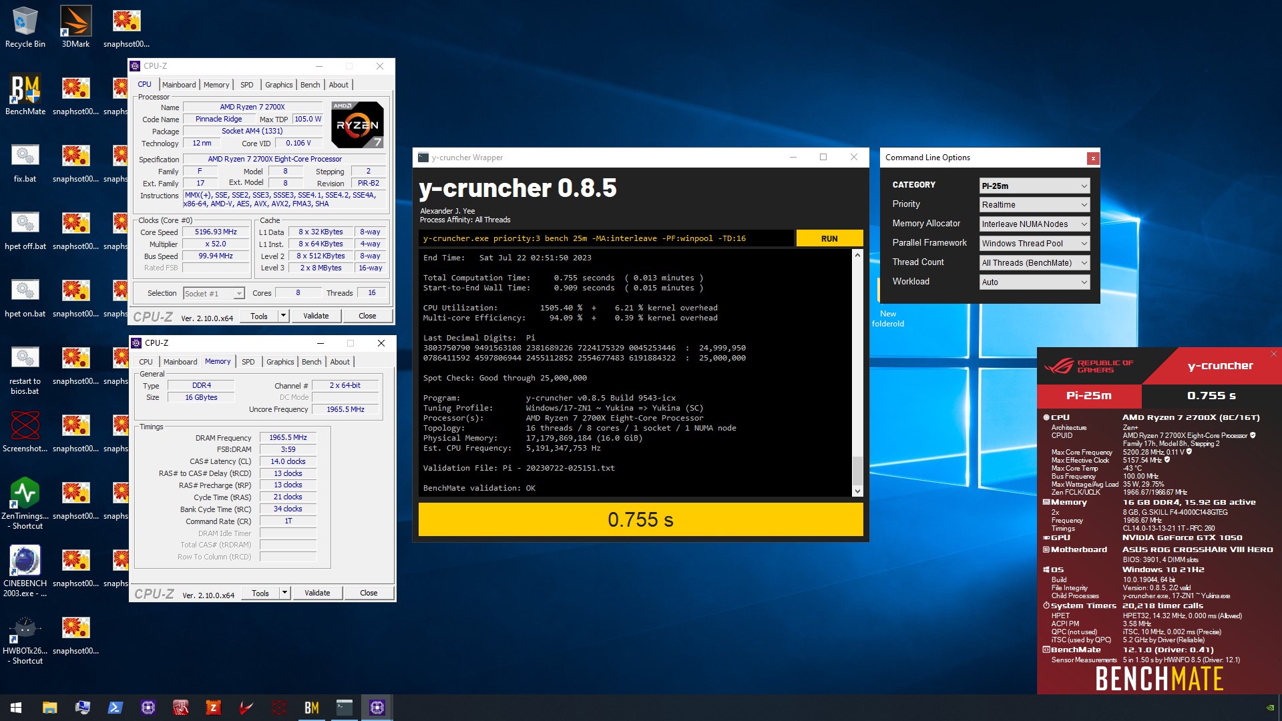1282x721 pixels.
Task: Open the Windows Start menu
Action: click(x=16, y=708)
